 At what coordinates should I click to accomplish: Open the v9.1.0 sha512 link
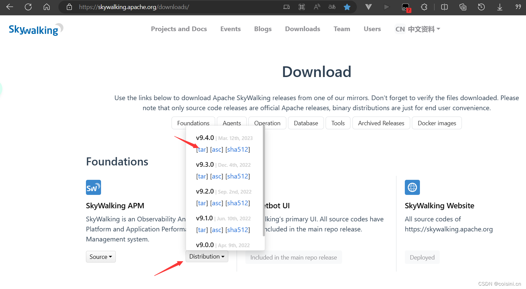pyautogui.click(x=238, y=230)
